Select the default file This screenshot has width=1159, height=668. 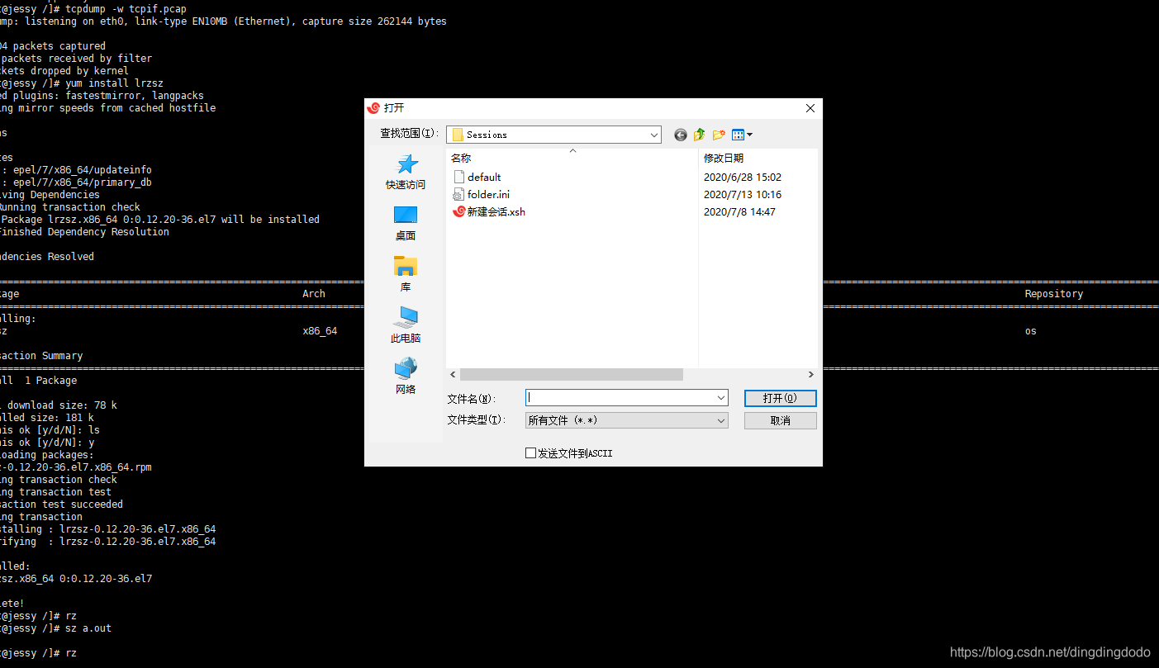pos(477,177)
